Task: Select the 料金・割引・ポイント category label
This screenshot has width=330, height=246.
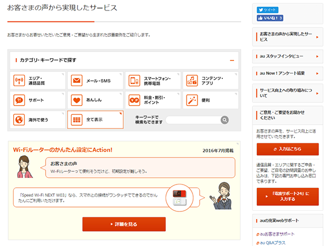Action: pos(154,100)
